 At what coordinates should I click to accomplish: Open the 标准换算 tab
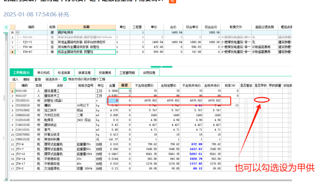click(x=64, y=73)
